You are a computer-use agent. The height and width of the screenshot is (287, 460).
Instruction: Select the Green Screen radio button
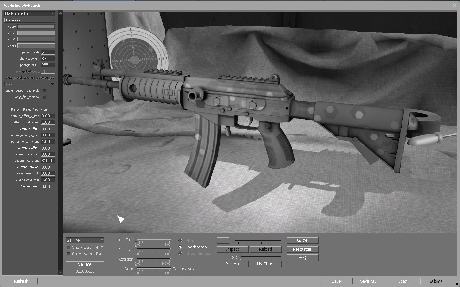tap(180, 253)
